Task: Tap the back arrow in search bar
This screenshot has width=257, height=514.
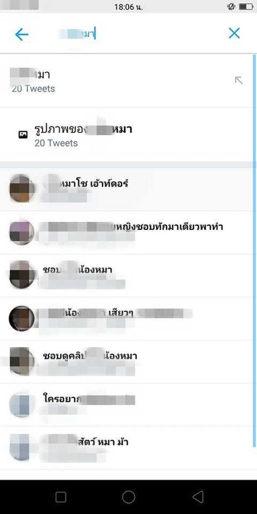Action: 21,34
